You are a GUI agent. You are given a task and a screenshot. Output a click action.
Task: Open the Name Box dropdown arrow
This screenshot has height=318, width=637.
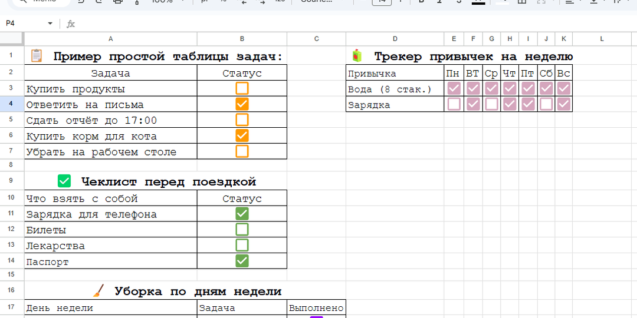pos(50,24)
